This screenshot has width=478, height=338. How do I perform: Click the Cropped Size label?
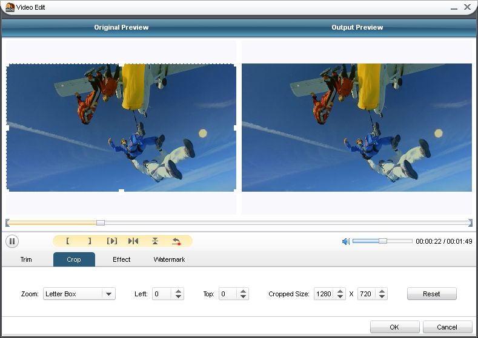(x=289, y=294)
